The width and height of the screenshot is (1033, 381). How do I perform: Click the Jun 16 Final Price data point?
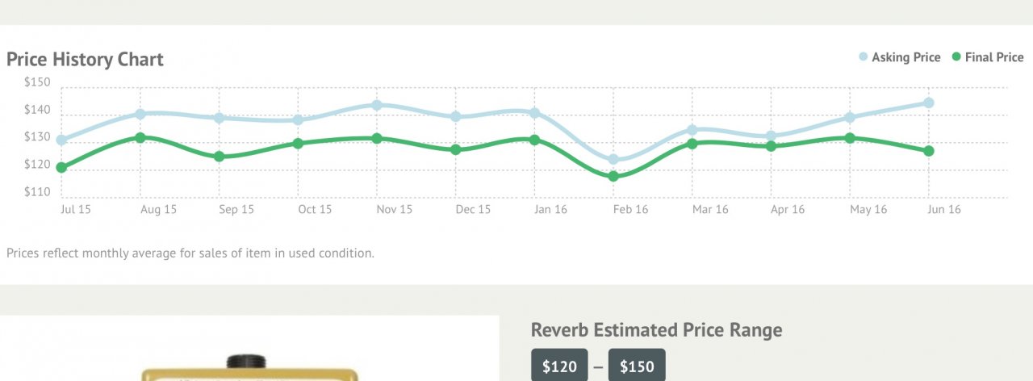[929, 151]
